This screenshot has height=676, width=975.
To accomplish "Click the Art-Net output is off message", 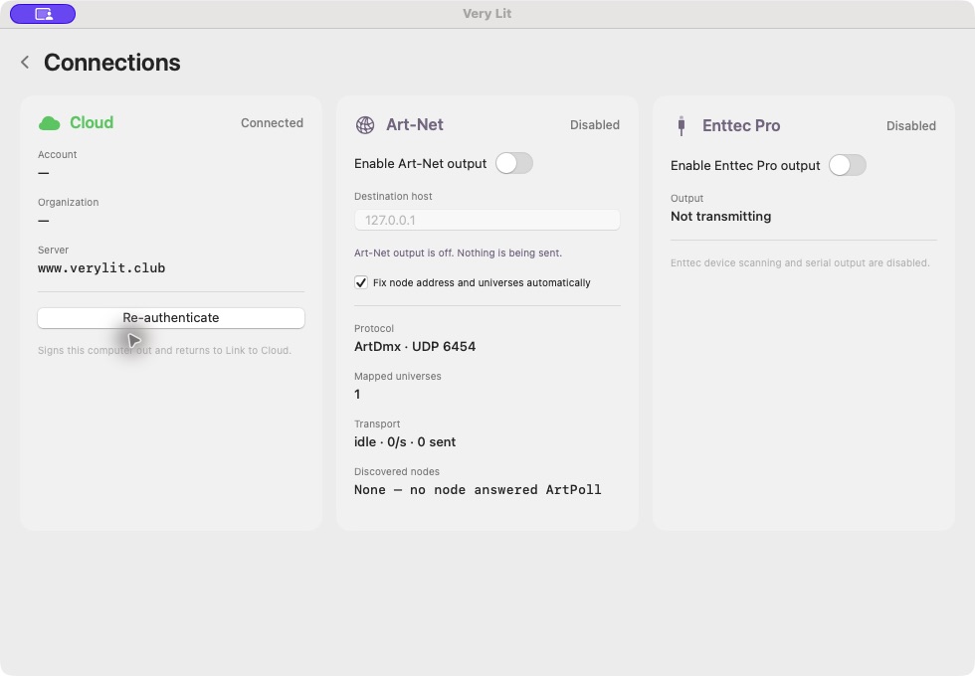I will tap(458, 253).
